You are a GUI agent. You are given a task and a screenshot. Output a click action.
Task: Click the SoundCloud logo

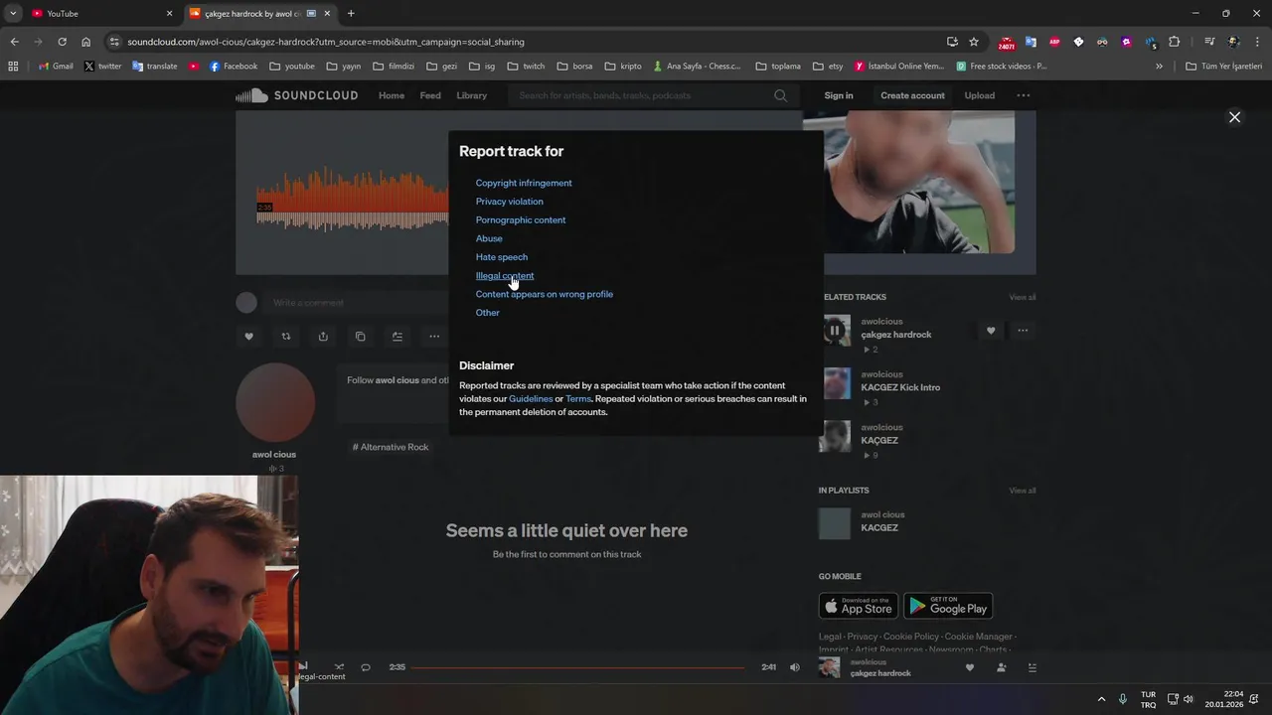[296, 95]
